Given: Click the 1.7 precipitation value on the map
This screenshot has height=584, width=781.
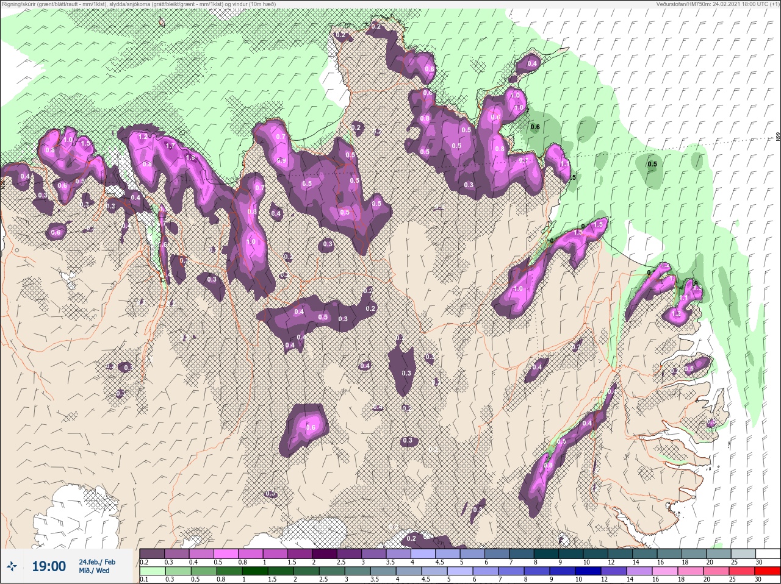Looking at the screenshot, I should [x=170, y=146].
